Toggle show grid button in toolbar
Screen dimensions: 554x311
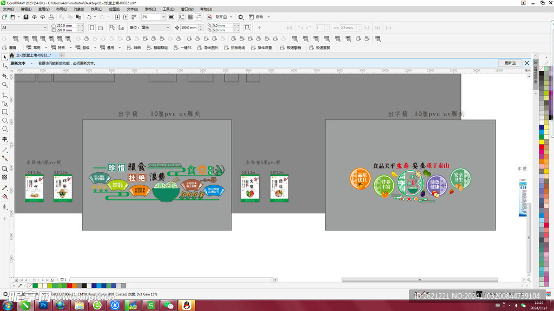click(x=190, y=17)
